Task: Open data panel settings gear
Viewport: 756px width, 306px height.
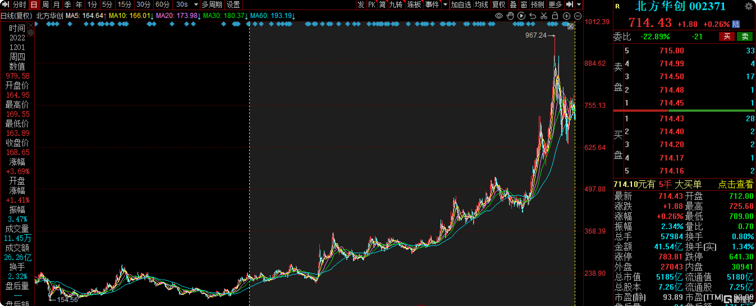Action: [x=31, y=33]
